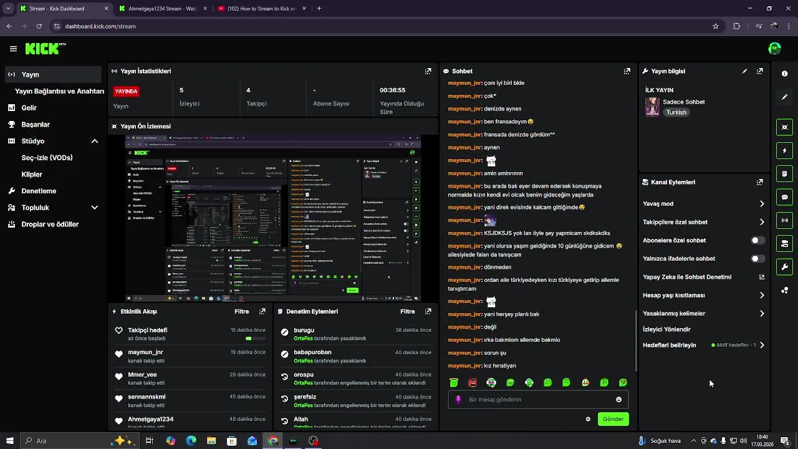798x449 pixels.
Task: Toggle Yalnızca ifadelerle sohbet switch
Action: click(757, 258)
